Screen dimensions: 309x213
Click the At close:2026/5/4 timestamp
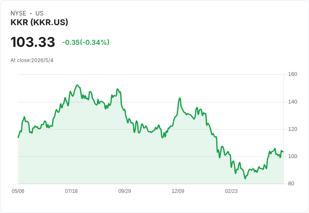coord(32,60)
